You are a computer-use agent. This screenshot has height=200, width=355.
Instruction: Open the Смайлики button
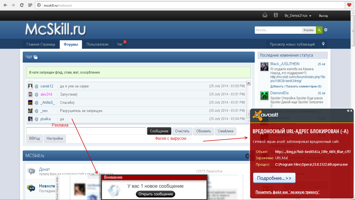pyautogui.click(x=226, y=131)
